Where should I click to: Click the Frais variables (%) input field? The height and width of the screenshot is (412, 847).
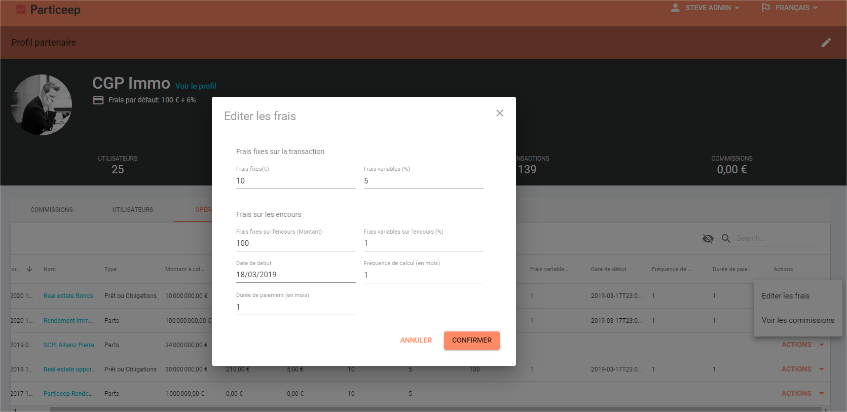(x=424, y=181)
